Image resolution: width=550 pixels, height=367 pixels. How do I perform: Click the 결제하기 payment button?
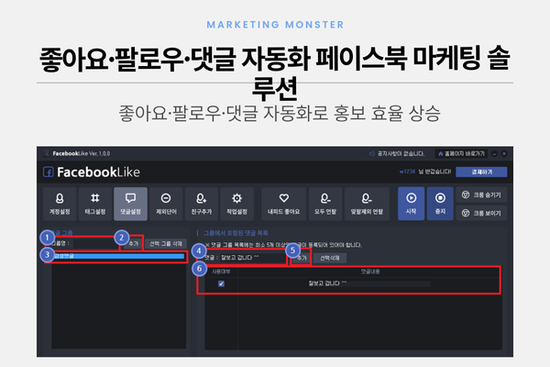click(x=481, y=172)
